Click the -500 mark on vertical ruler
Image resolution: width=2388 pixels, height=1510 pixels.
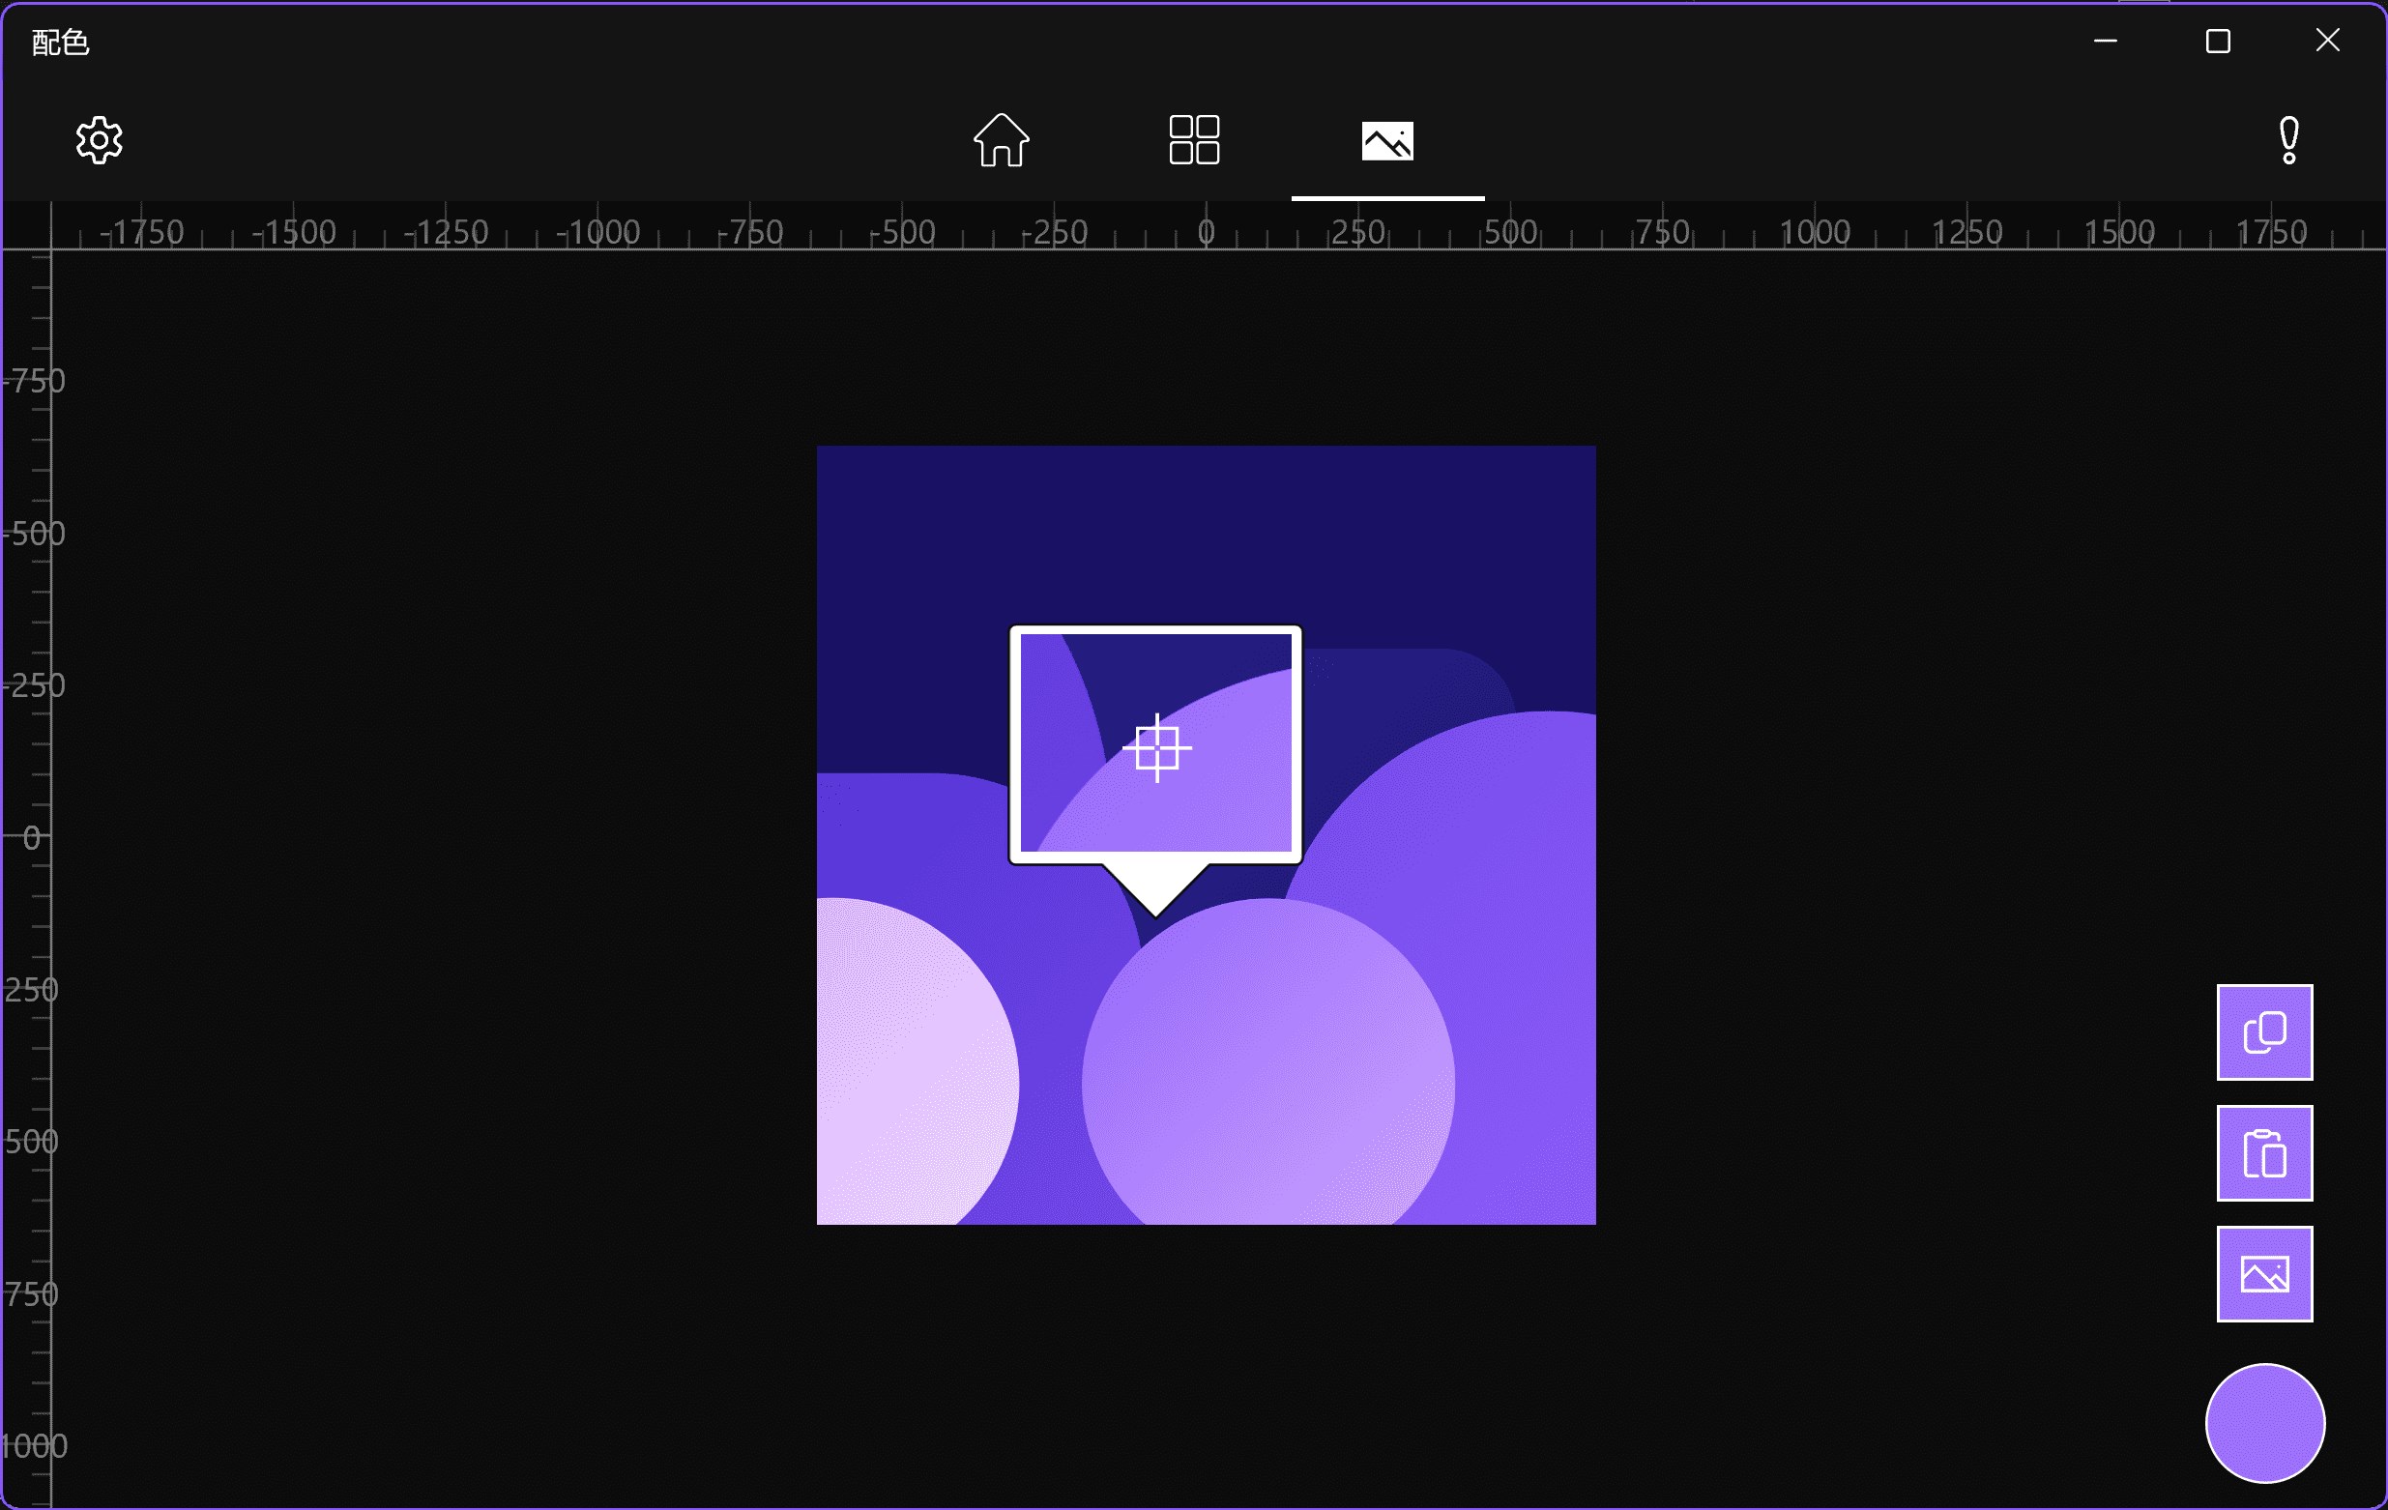click(x=34, y=534)
